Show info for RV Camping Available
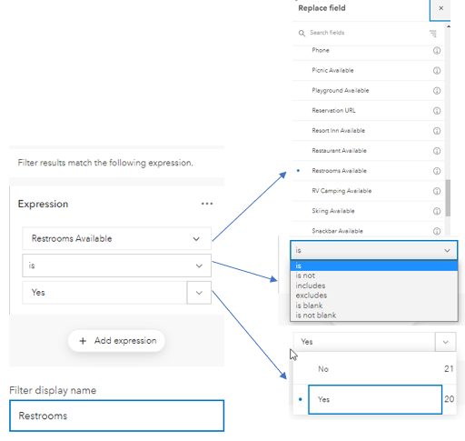This screenshot has height=441, width=465. (x=437, y=191)
